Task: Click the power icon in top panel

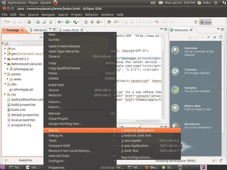Action: [216, 3]
